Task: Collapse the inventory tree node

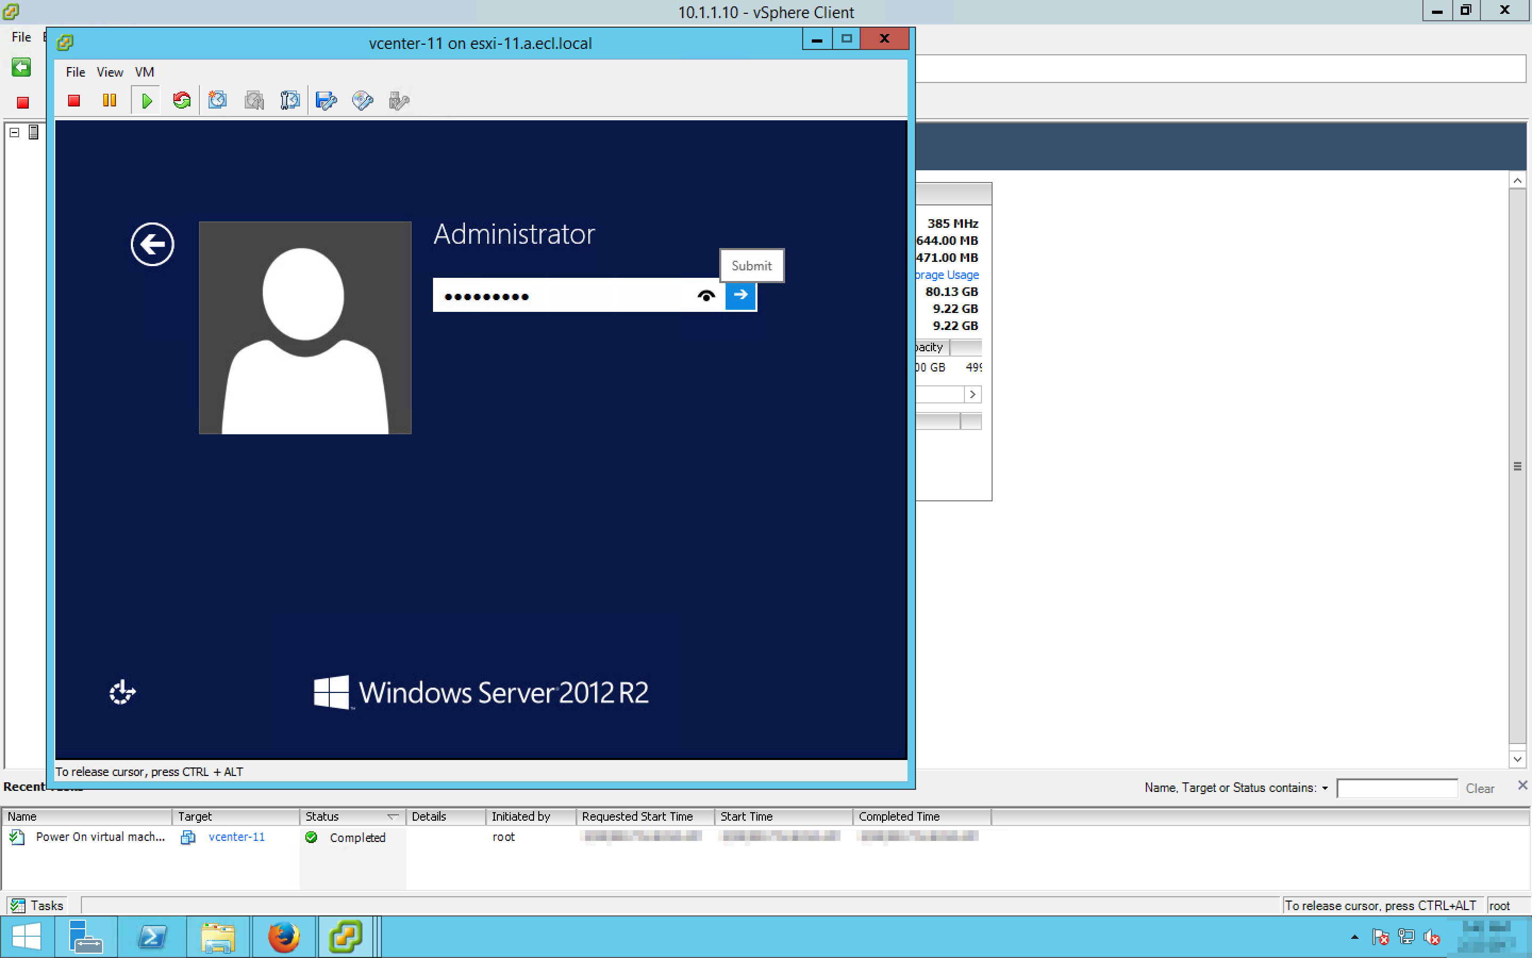Action: [14, 133]
